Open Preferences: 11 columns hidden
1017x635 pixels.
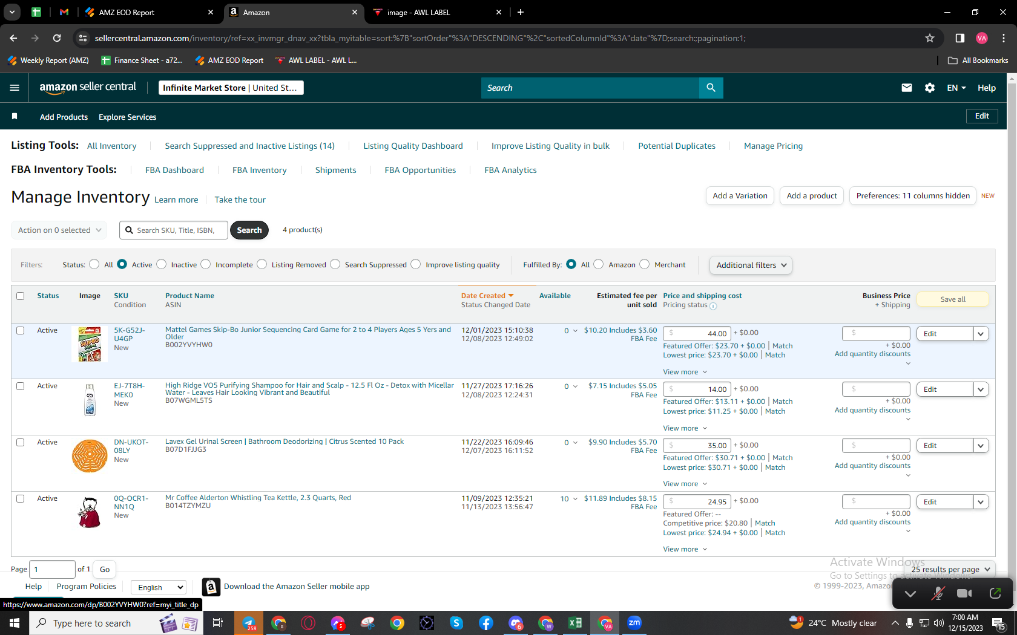[913, 195]
